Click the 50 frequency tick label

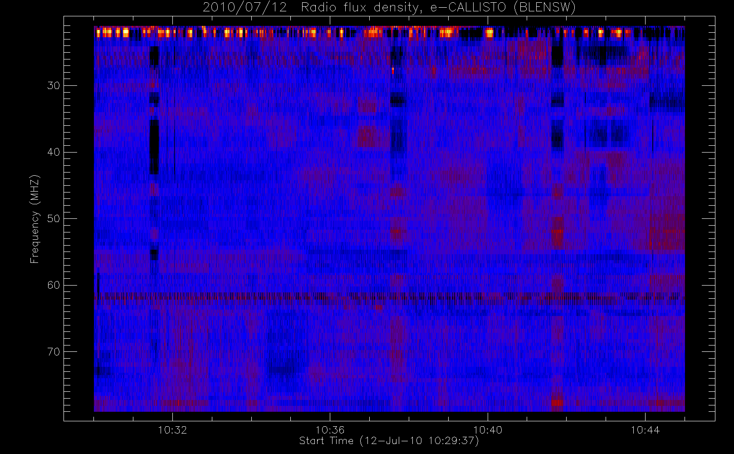(x=54, y=219)
